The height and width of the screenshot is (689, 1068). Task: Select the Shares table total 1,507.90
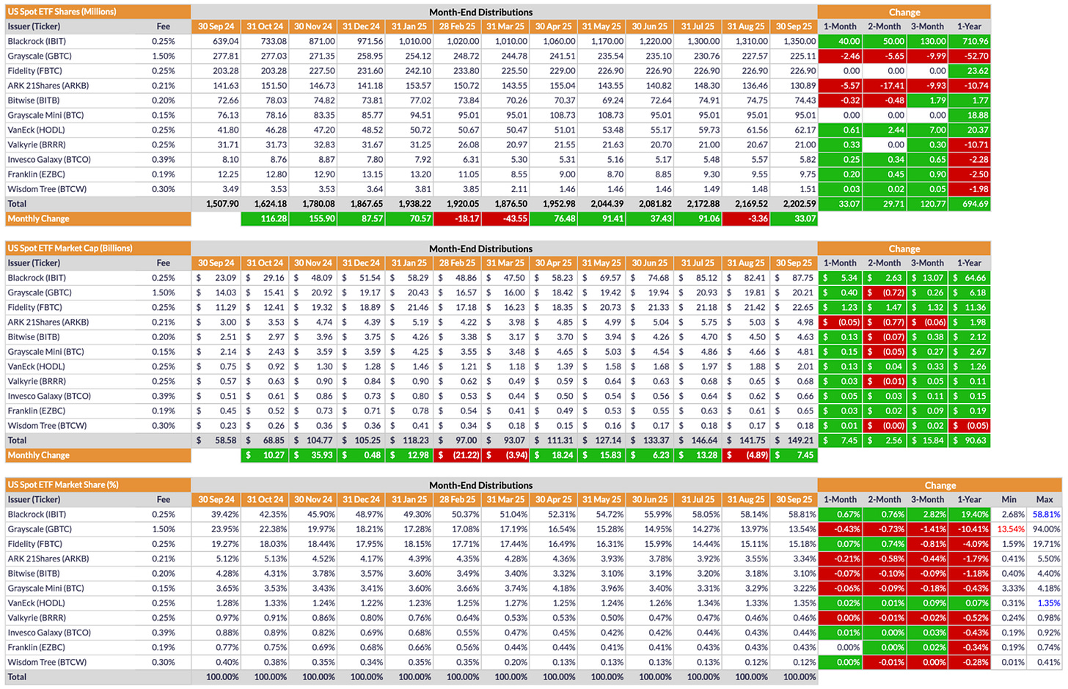click(222, 204)
